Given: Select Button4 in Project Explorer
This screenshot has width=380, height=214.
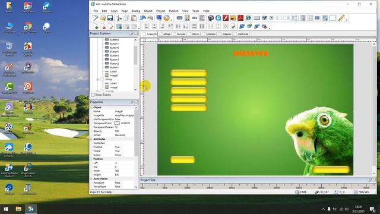Looking at the screenshot, I should [x=114, y=55].
